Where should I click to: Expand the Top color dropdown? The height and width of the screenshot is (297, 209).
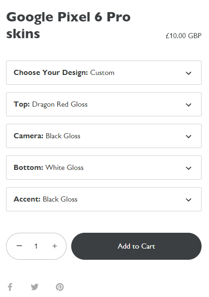104,104
